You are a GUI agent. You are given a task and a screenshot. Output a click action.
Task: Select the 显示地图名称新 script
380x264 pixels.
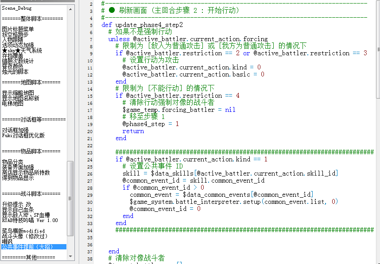tap(21, 99)
